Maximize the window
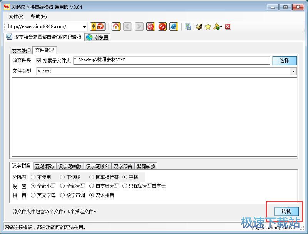The height and width of the screenshot is (234, 308). point(285,7)
